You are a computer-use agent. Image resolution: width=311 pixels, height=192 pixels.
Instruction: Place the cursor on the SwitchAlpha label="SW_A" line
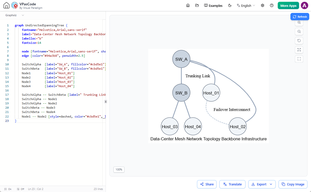point(64,64)
